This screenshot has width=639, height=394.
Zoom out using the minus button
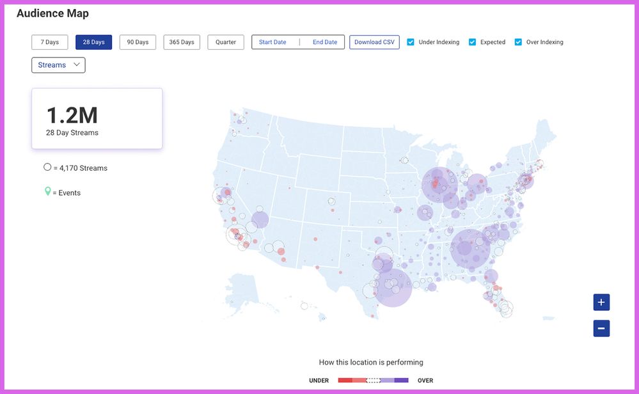click(601, 329)
